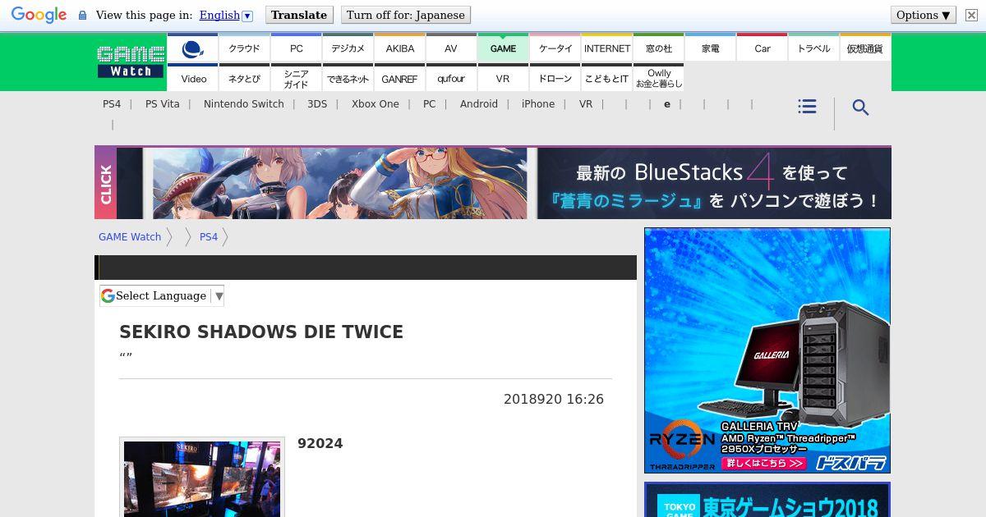The image size is (986, 517).
Task: Open the 家電 tab
Action: 710,48
